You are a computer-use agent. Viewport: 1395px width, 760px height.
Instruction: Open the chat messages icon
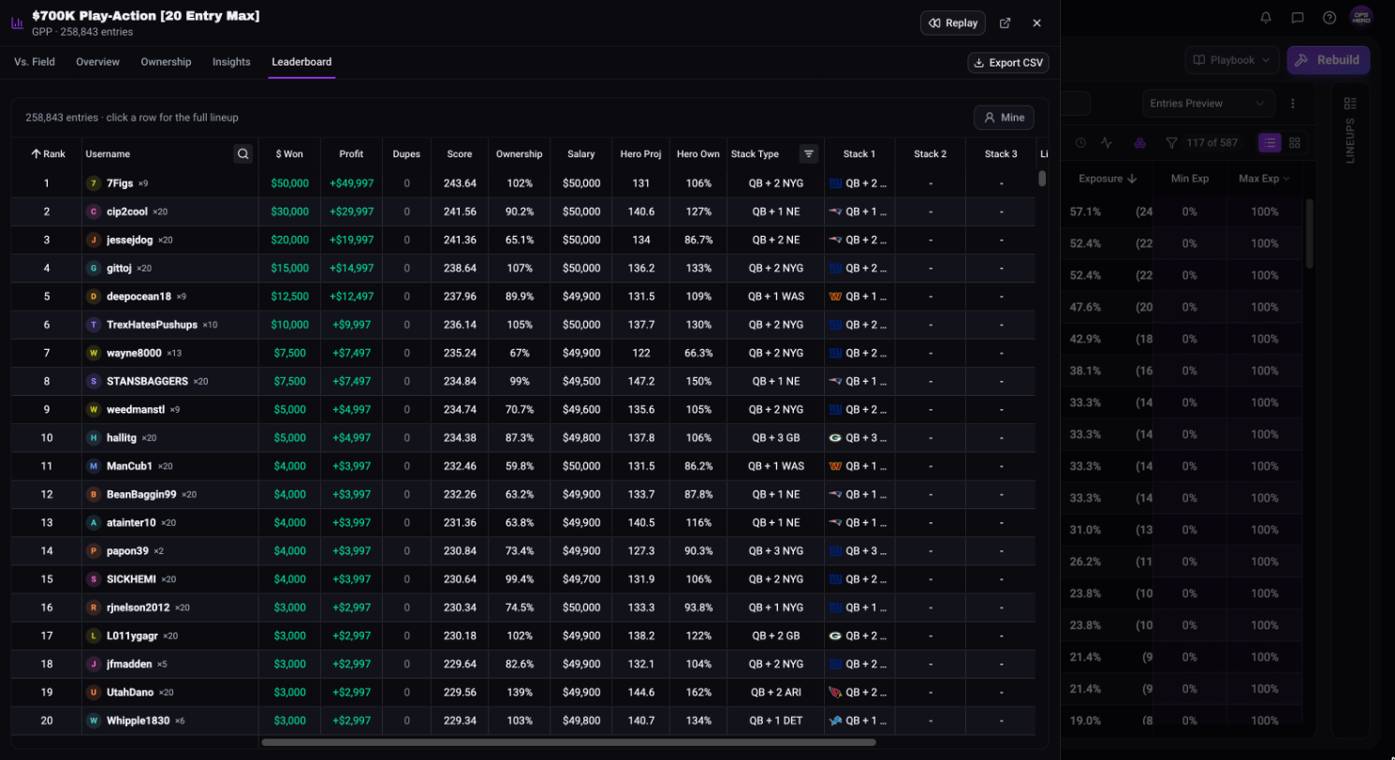coord(1298,18)
